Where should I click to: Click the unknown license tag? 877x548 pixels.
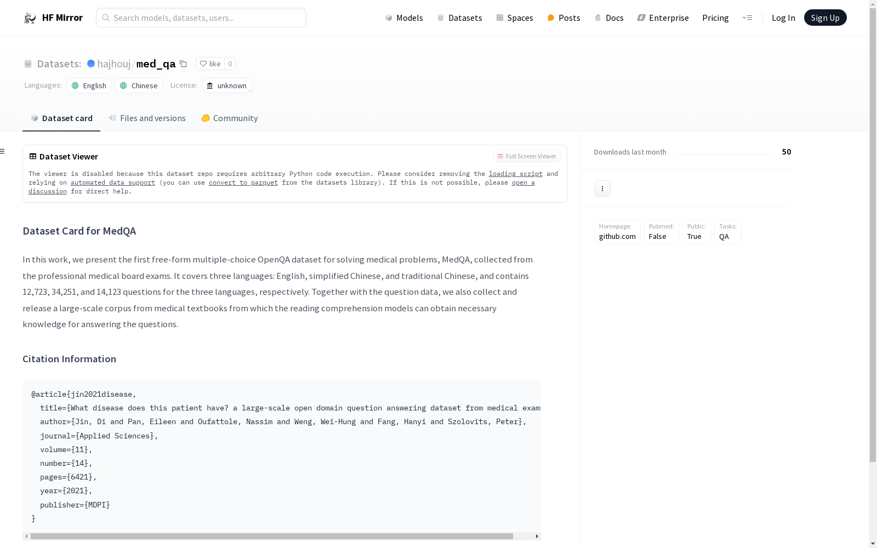(x=227, y=85)
